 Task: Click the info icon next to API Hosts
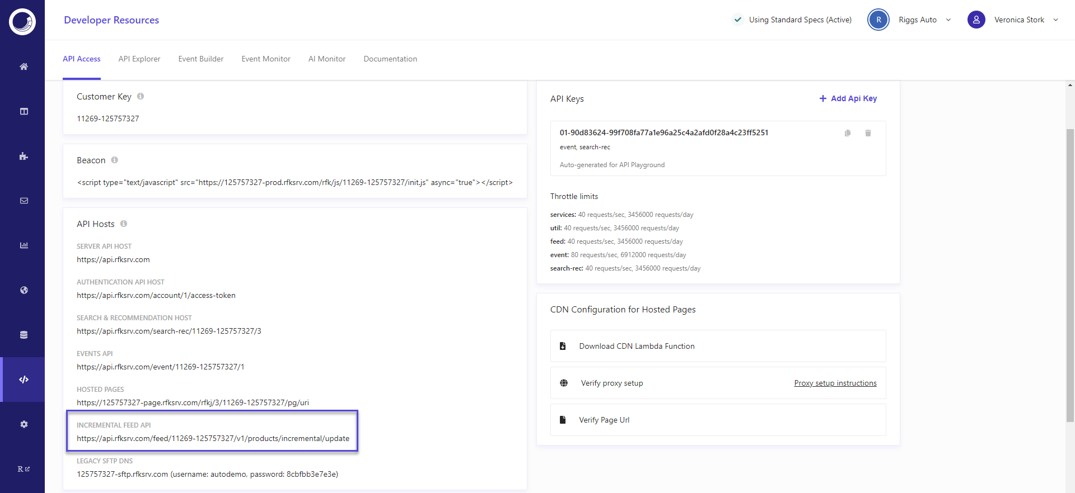(x=124, y=224)
